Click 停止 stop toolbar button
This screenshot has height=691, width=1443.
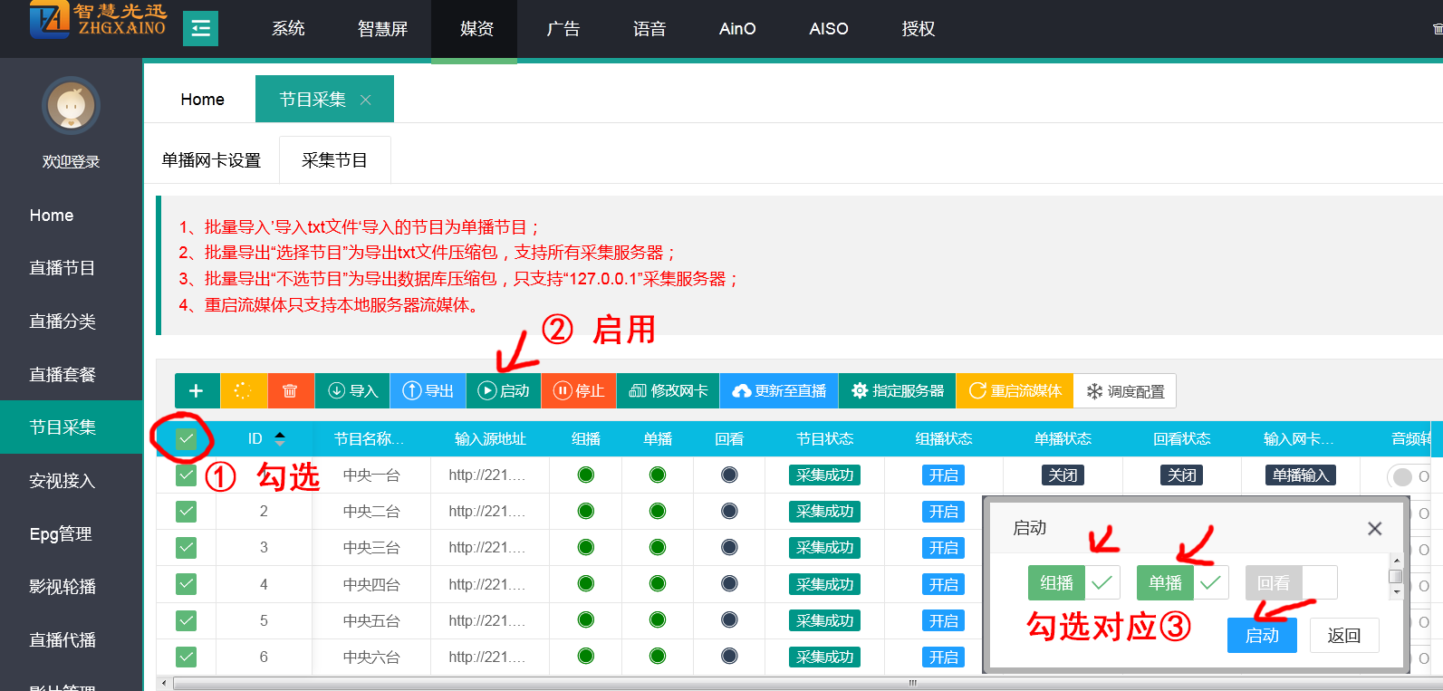[579, 391]
